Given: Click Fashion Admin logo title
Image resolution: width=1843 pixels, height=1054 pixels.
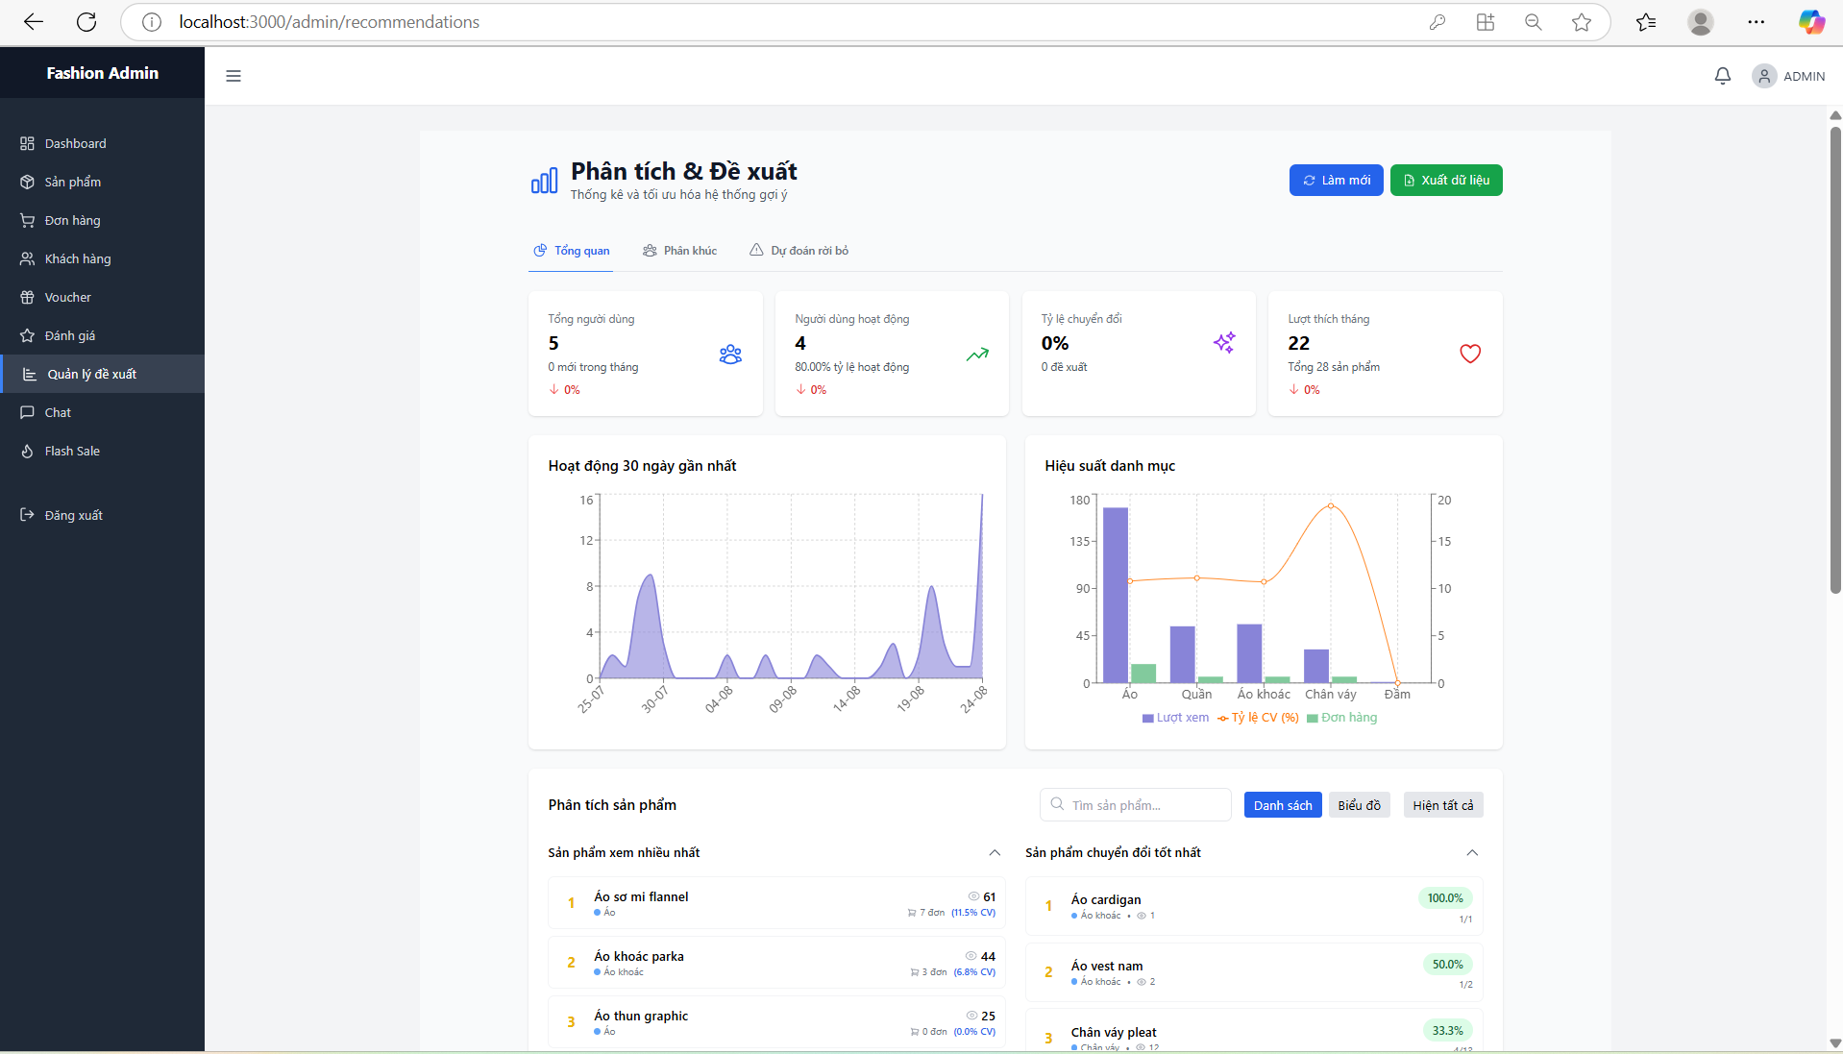Looking at the screenshot, I should pyautogui.click(x=102, y=73).
